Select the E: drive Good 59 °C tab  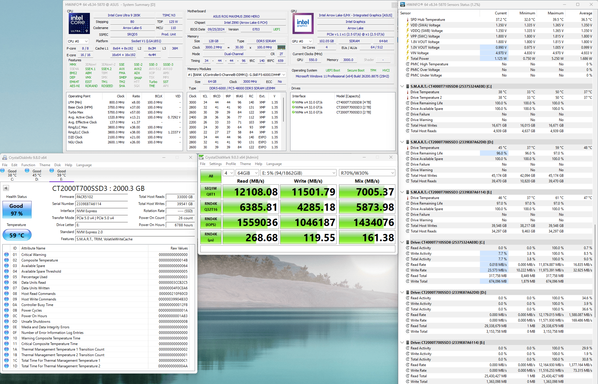61,175
